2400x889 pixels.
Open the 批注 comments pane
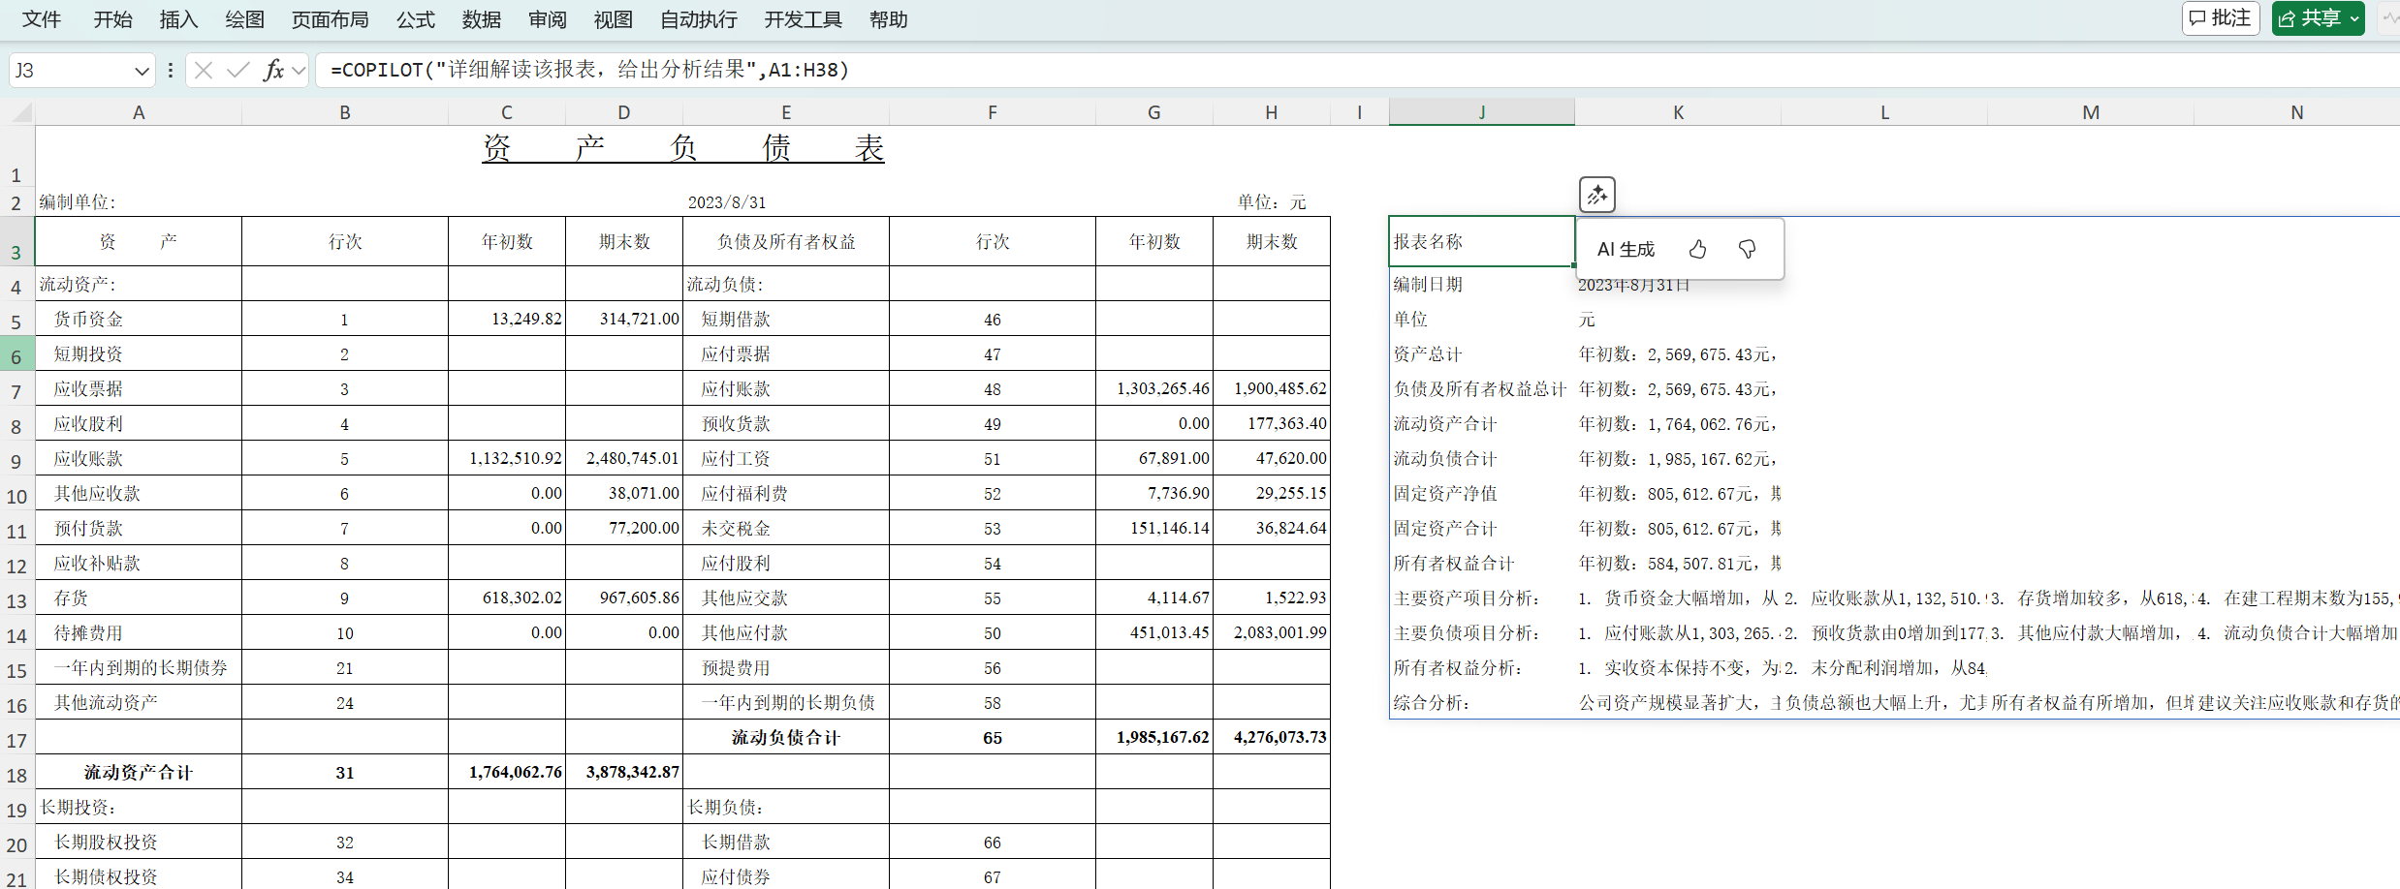(2221, 18)
